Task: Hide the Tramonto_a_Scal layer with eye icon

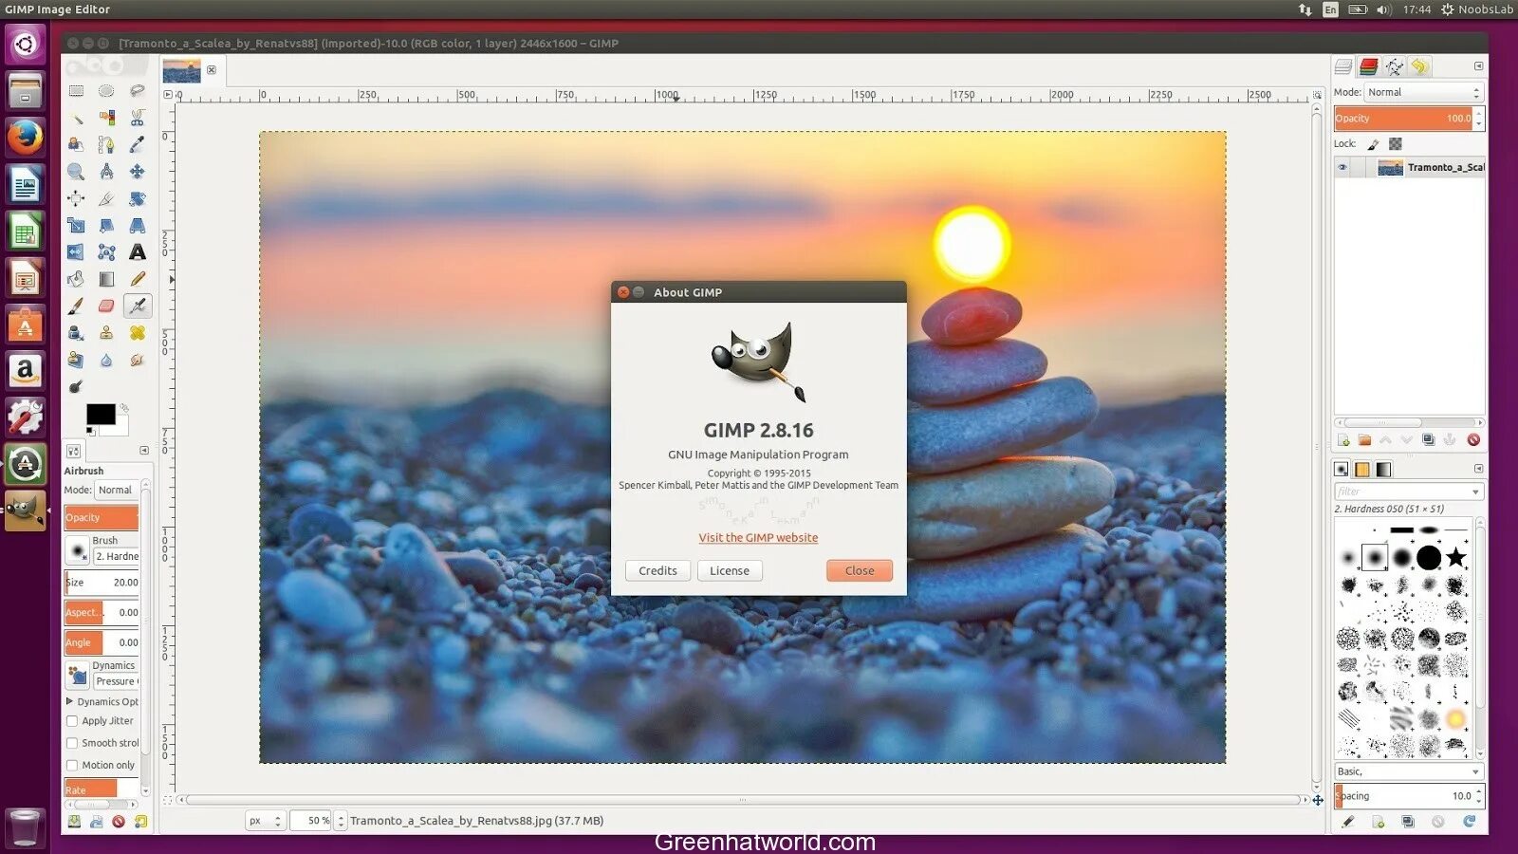Action: [x=1342, y=167]
